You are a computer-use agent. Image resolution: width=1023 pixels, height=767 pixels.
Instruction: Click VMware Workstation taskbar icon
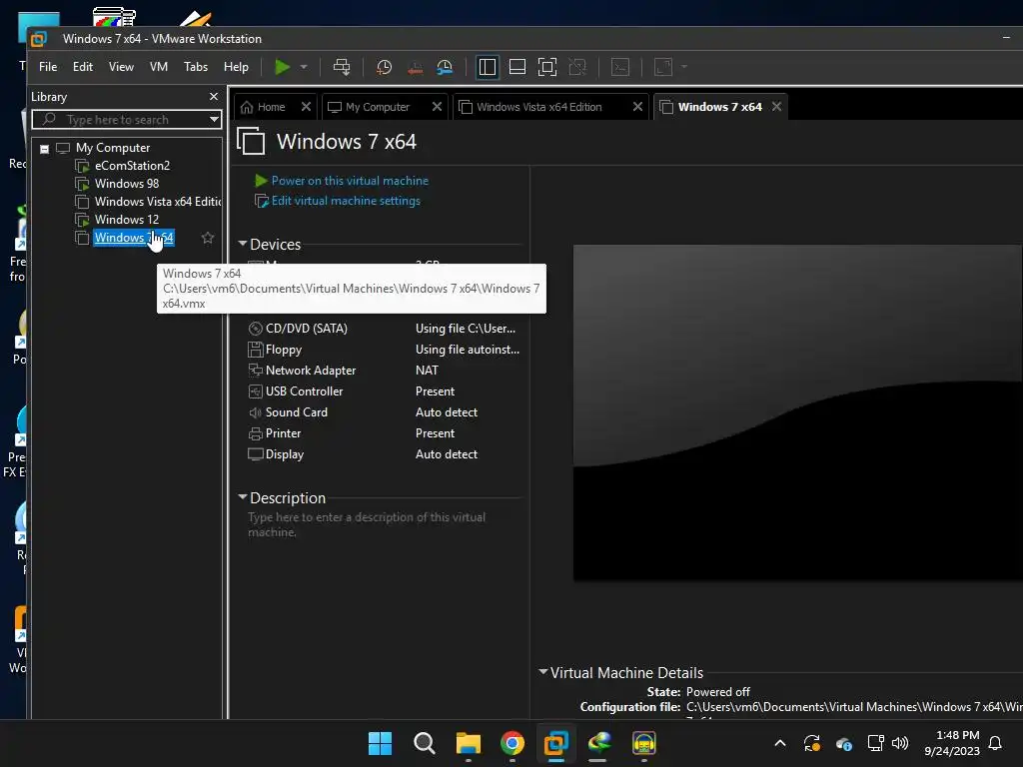click(x=556, y=743)
